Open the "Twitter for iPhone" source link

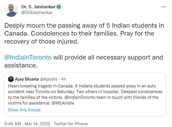(71, 124)
